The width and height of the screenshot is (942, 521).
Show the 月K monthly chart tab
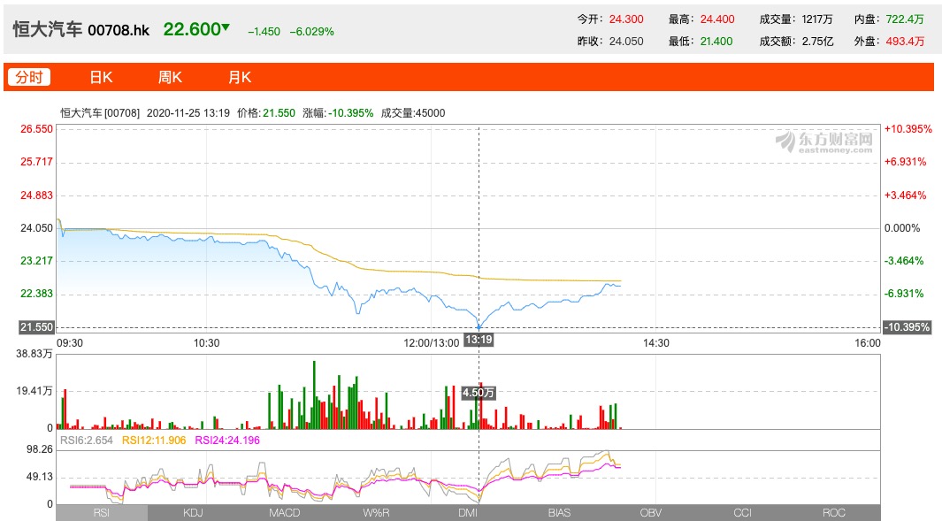click(239, 78)
